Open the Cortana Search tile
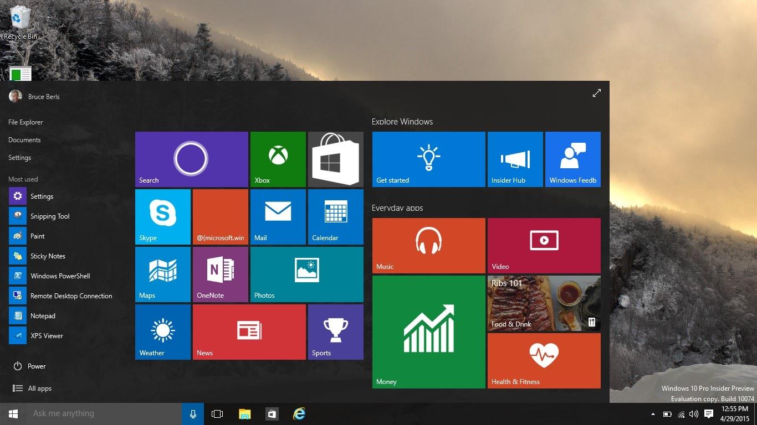The width and height of the screenshot is (757, 425). [x=191, y=159]
